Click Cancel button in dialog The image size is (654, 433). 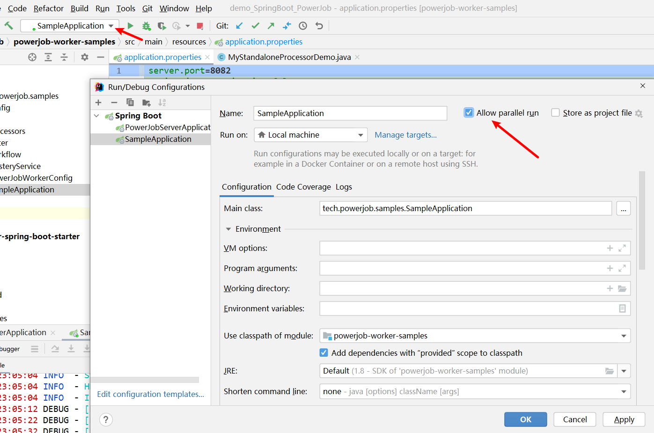[575, 419]
